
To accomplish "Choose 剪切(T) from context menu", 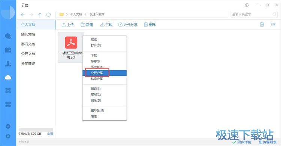I will pos(105,88).
